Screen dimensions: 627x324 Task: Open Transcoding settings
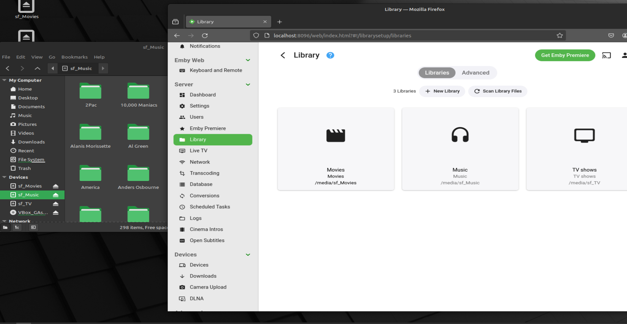tap(213, 173)
